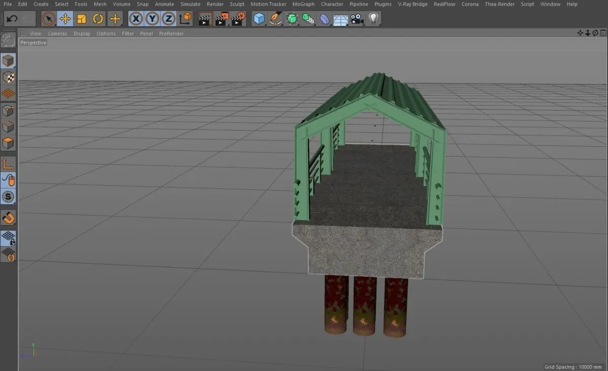Open the viewport View menu
Image resolution: width=608 pixels, height=371 pixels.
point(35,33)
